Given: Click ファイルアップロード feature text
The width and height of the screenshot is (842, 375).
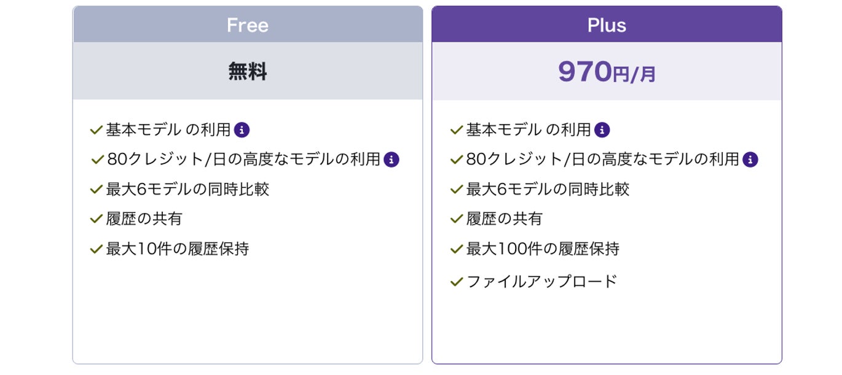Looking at the screenshot, I should tap(541, 282).
